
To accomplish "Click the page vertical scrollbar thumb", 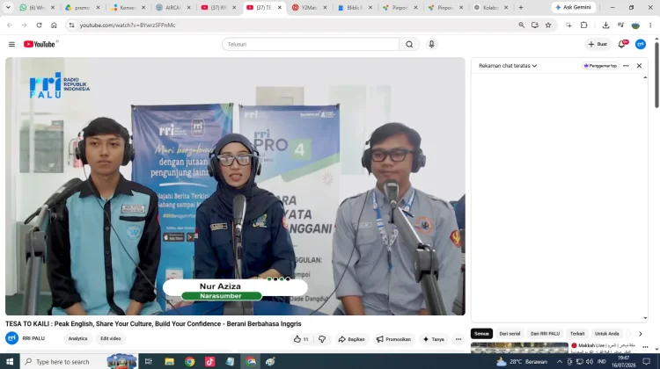I will click(656, 75).
